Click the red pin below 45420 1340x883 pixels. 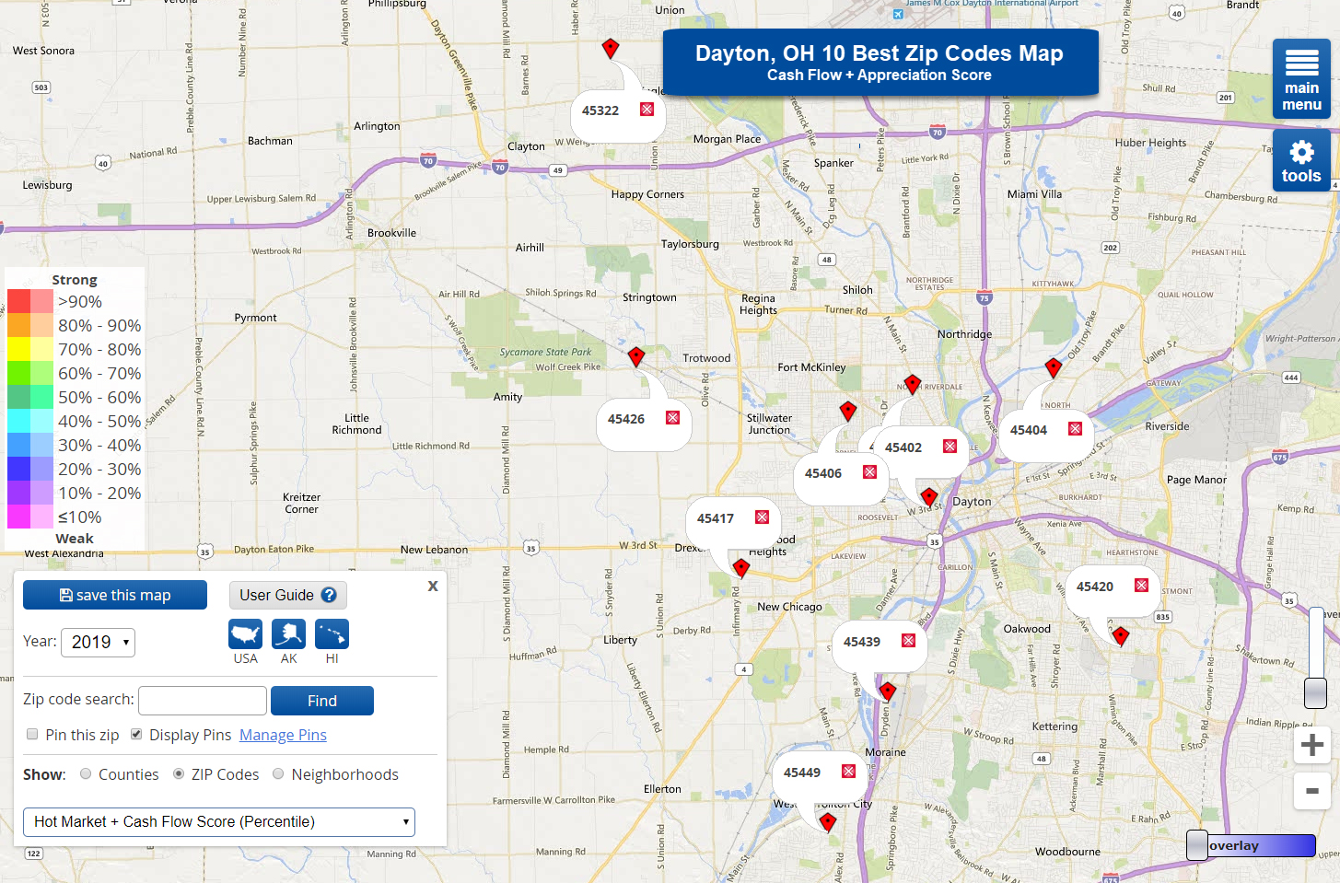click(1121, 635)
